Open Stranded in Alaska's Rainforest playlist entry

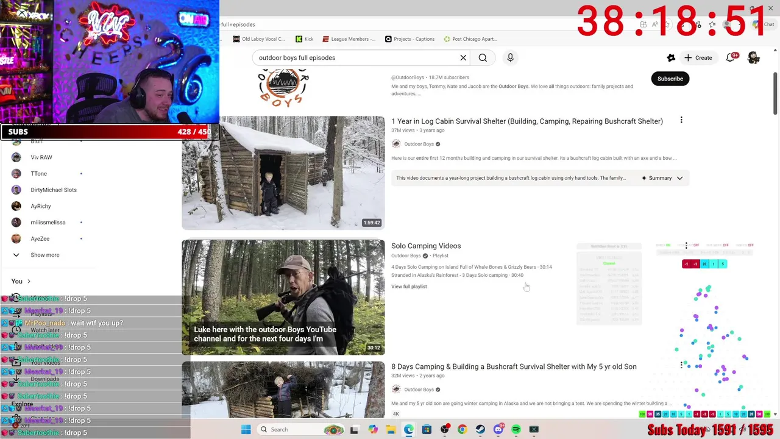[457, 275]
